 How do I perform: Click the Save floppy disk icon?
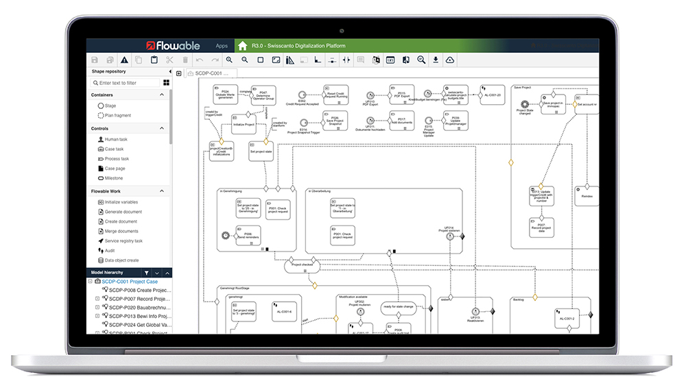click(95, 60)
